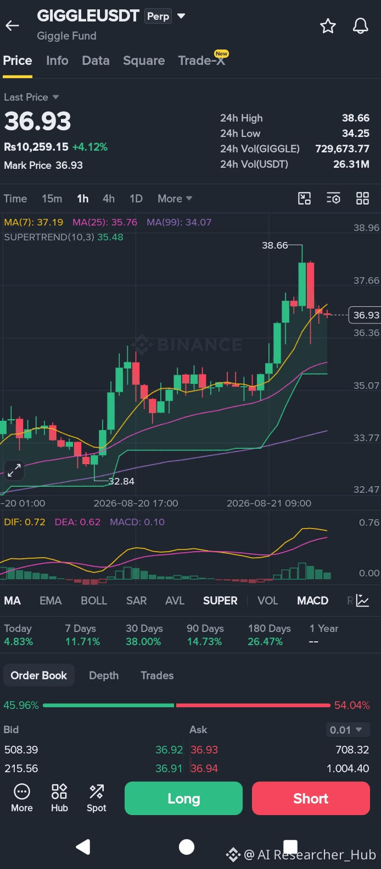The height and width of the screenshot is (869, 381).
Task: Switch to the Price tab
Action: point(18,61)
